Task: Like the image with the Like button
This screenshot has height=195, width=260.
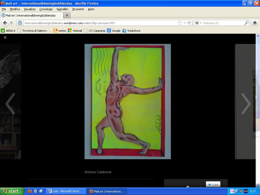Action: [213, 185]
